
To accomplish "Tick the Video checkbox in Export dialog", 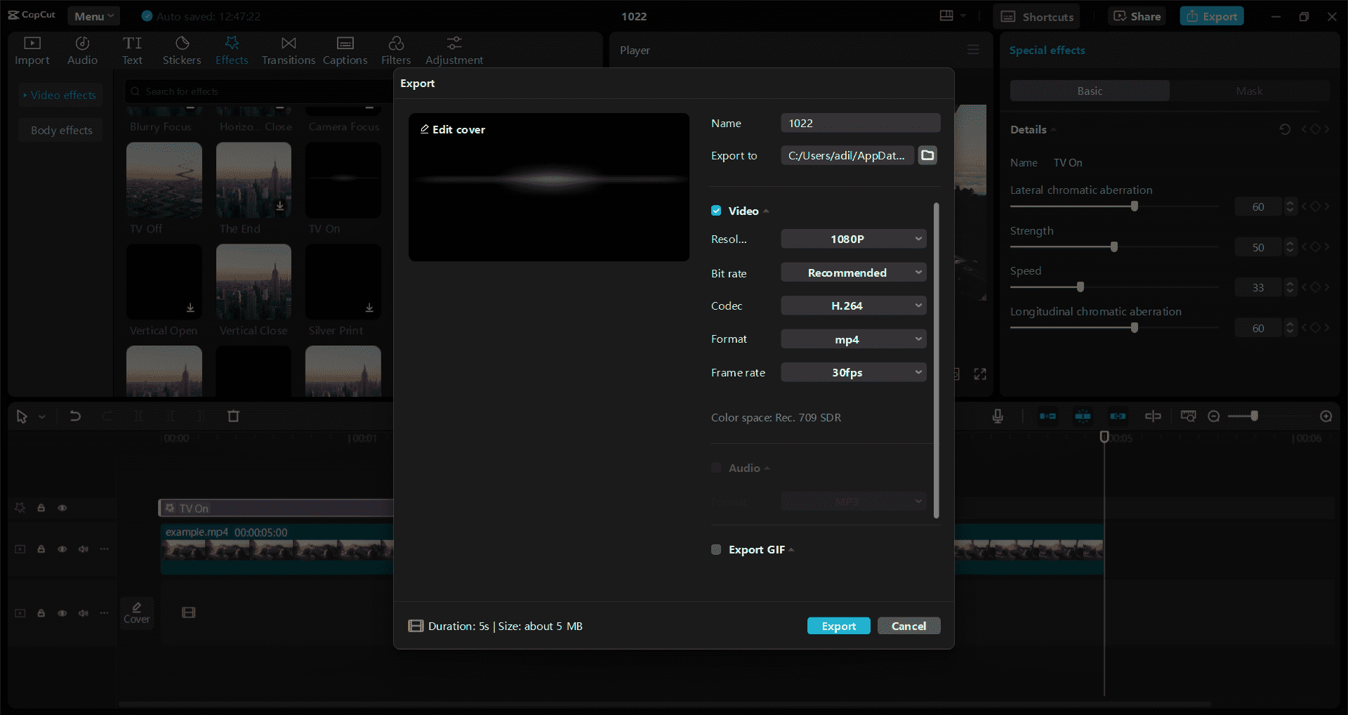I will pyautogui.click(x=716, y=211).
